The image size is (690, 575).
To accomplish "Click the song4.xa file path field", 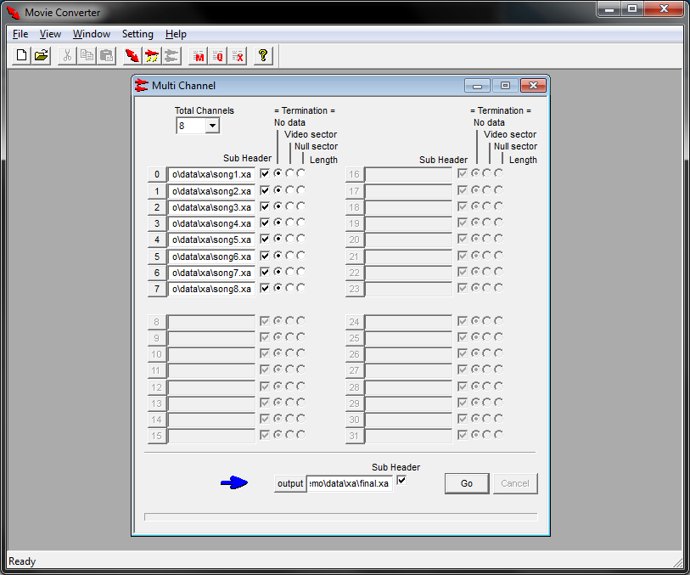I will tap(211, 223).
